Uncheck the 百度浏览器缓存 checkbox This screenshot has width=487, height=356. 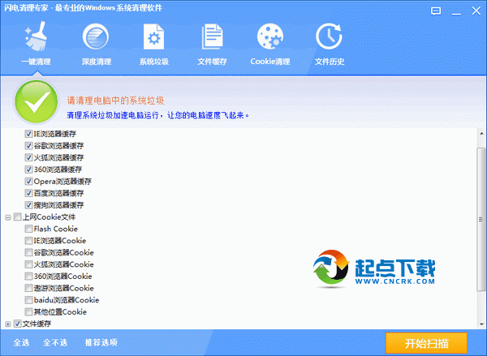tap(28, 193)
